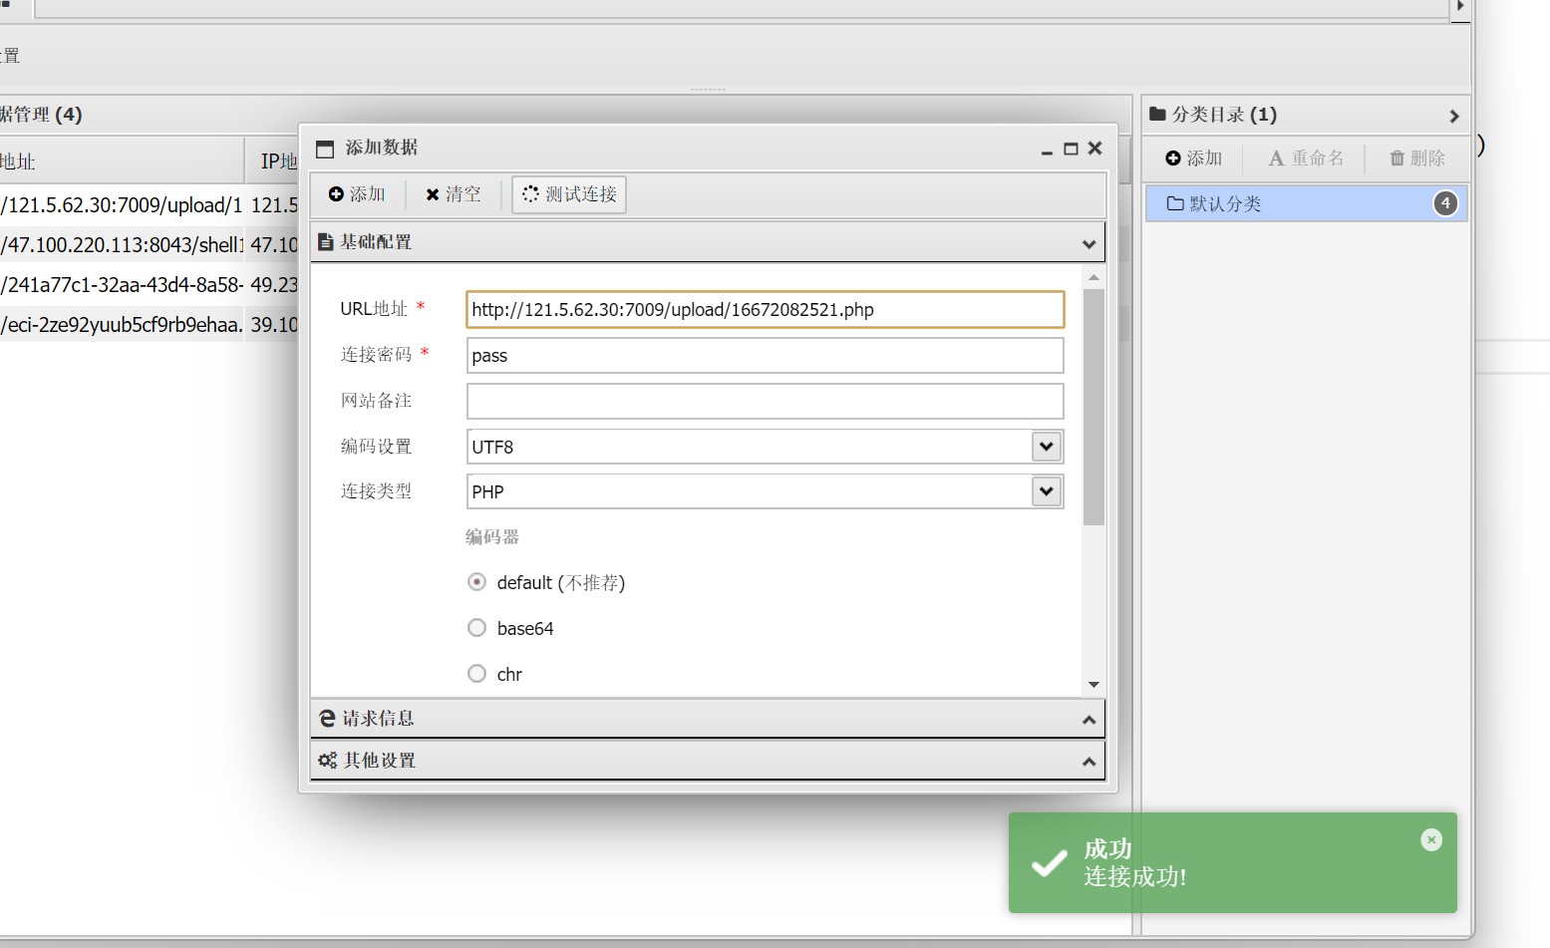Click the 清空 clear button
The height and width of the screenshot is (948, 1550).
pyautogui.click(x=454, y=194)
